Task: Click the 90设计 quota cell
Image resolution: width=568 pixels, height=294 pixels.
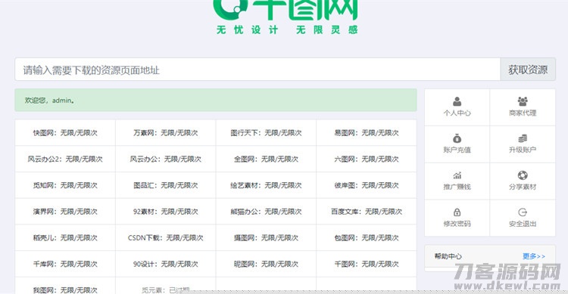Action: [x=166, y=264]
